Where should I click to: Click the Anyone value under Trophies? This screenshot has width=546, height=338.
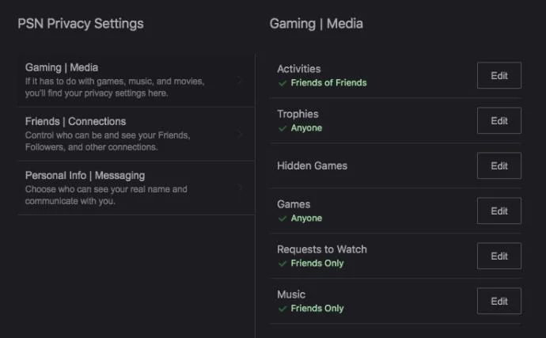click(306, 127)
